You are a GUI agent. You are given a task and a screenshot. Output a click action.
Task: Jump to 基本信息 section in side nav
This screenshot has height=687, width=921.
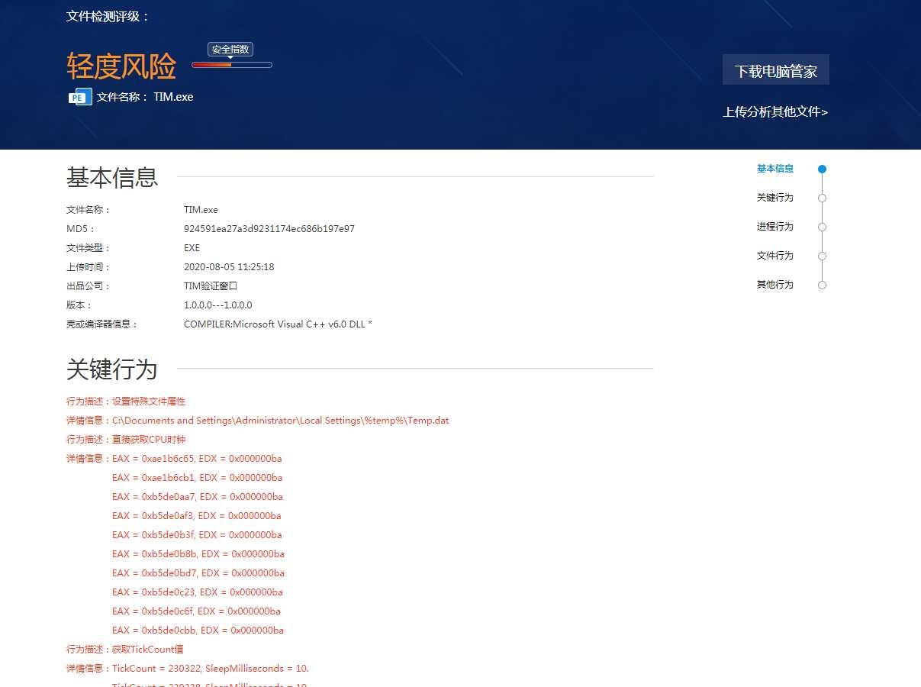775,169
